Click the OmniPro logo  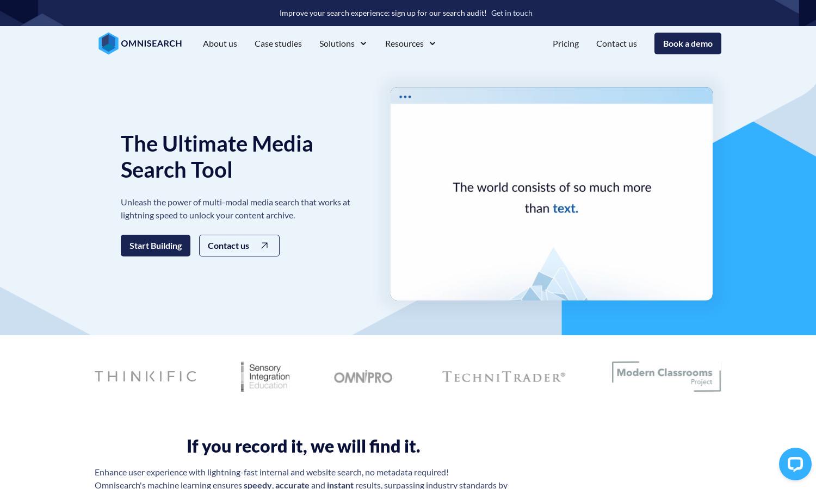363,377
